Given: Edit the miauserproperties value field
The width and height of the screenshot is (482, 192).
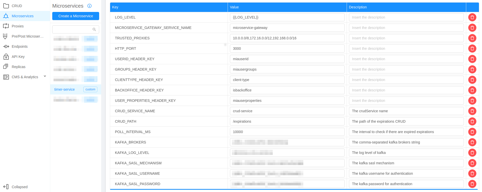Looking at the screenshot, I should tap(287, 101).
